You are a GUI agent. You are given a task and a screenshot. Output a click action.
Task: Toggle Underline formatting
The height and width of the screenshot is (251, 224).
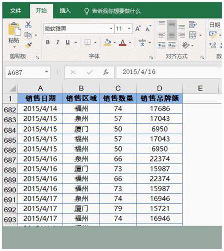68,42
